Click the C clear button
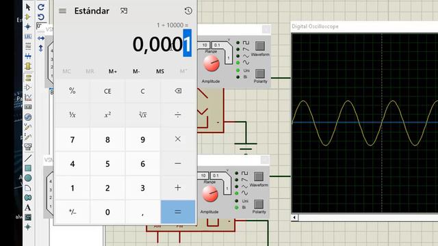Screen dimensions: 438x246 click(143, 91)
